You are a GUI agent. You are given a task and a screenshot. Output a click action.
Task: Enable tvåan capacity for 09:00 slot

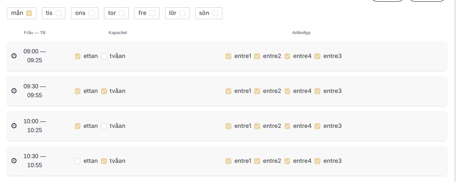click(104, 56)
